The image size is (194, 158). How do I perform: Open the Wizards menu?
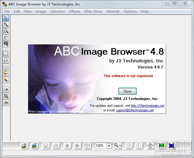point(113,11)
